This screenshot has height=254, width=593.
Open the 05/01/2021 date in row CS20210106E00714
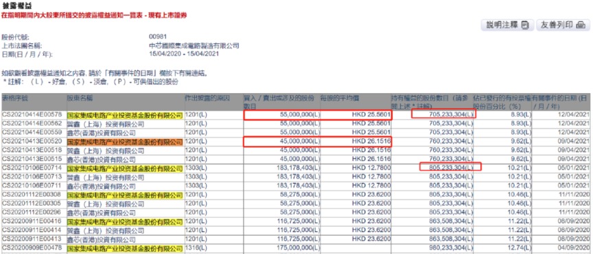click(574, 168)
